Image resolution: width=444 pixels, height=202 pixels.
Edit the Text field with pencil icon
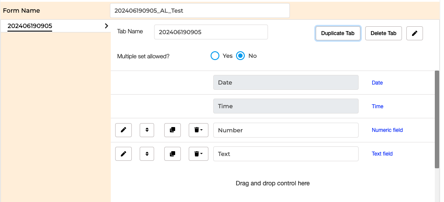click(x=123, y=154)
